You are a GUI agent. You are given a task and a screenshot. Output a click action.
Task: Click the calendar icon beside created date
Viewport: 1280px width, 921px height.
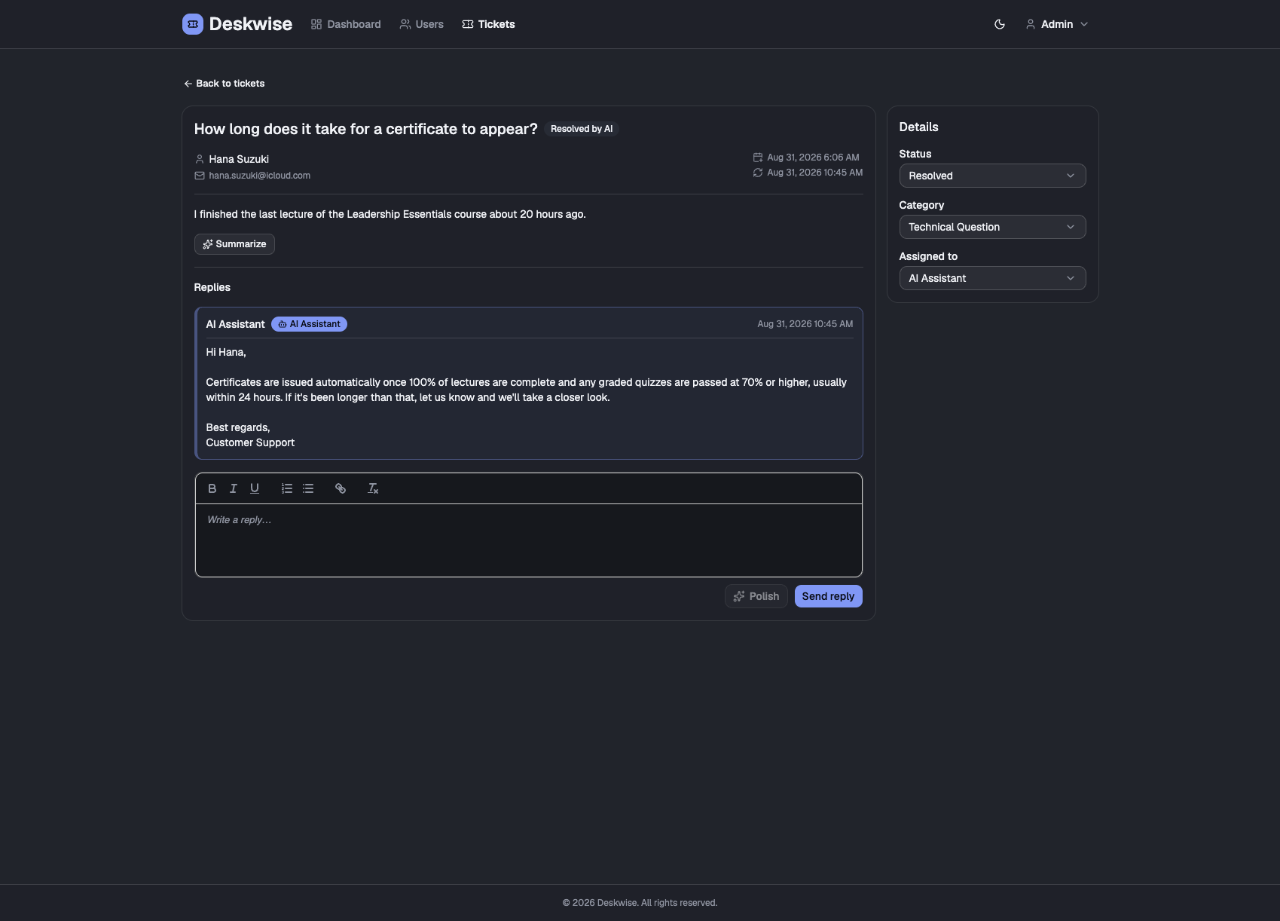[x=758, y=158]
